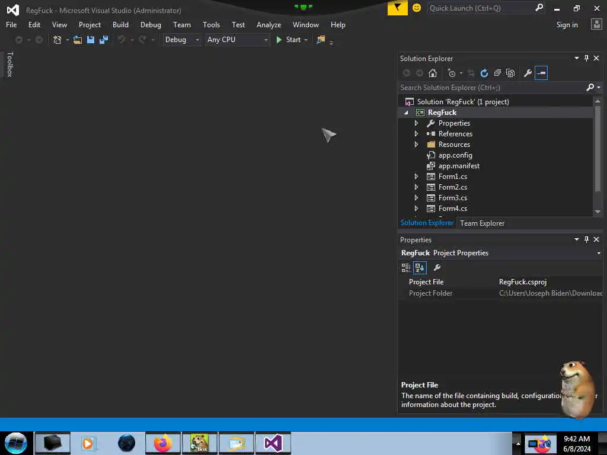
Task: Open the Any CPU platform dropdown
Action: point(237,40)
